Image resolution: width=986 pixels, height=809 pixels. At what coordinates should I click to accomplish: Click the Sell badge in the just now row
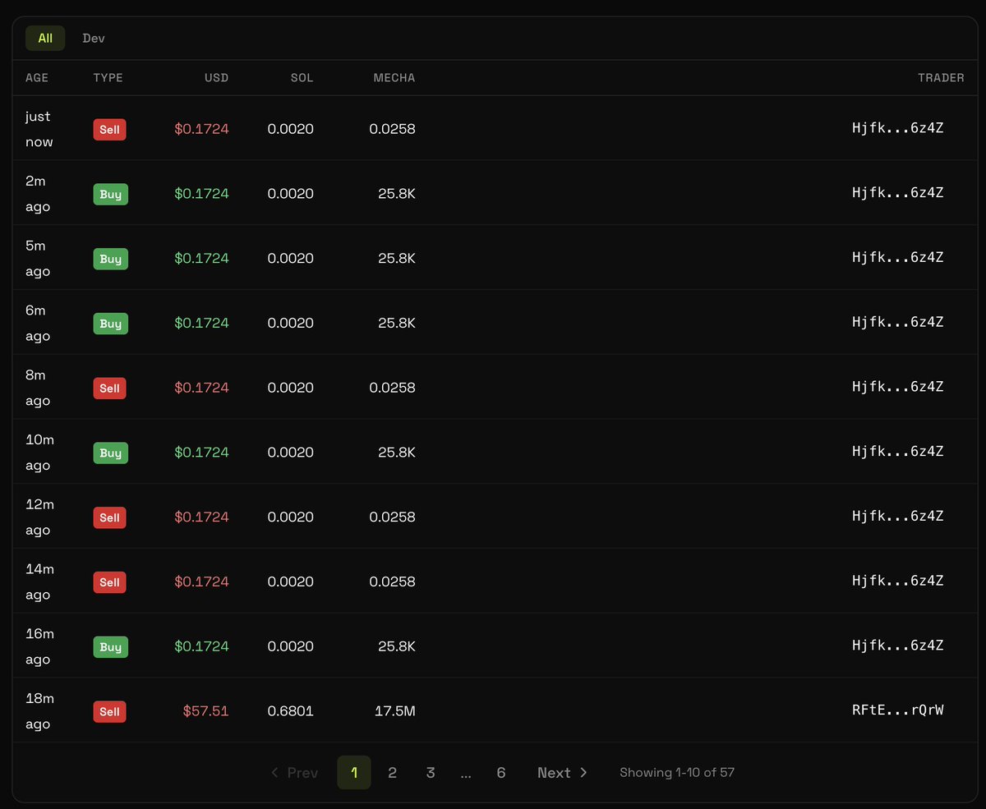pyautogui.click(x=109, y=130)
